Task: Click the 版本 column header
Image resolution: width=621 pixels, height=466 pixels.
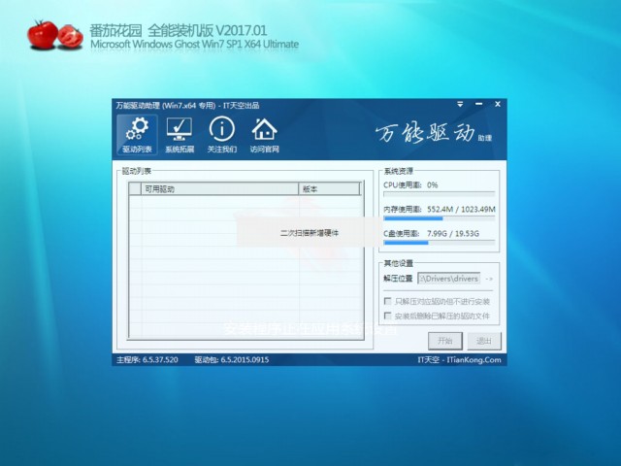Action: pyautogui.click(x=333, y=189)
